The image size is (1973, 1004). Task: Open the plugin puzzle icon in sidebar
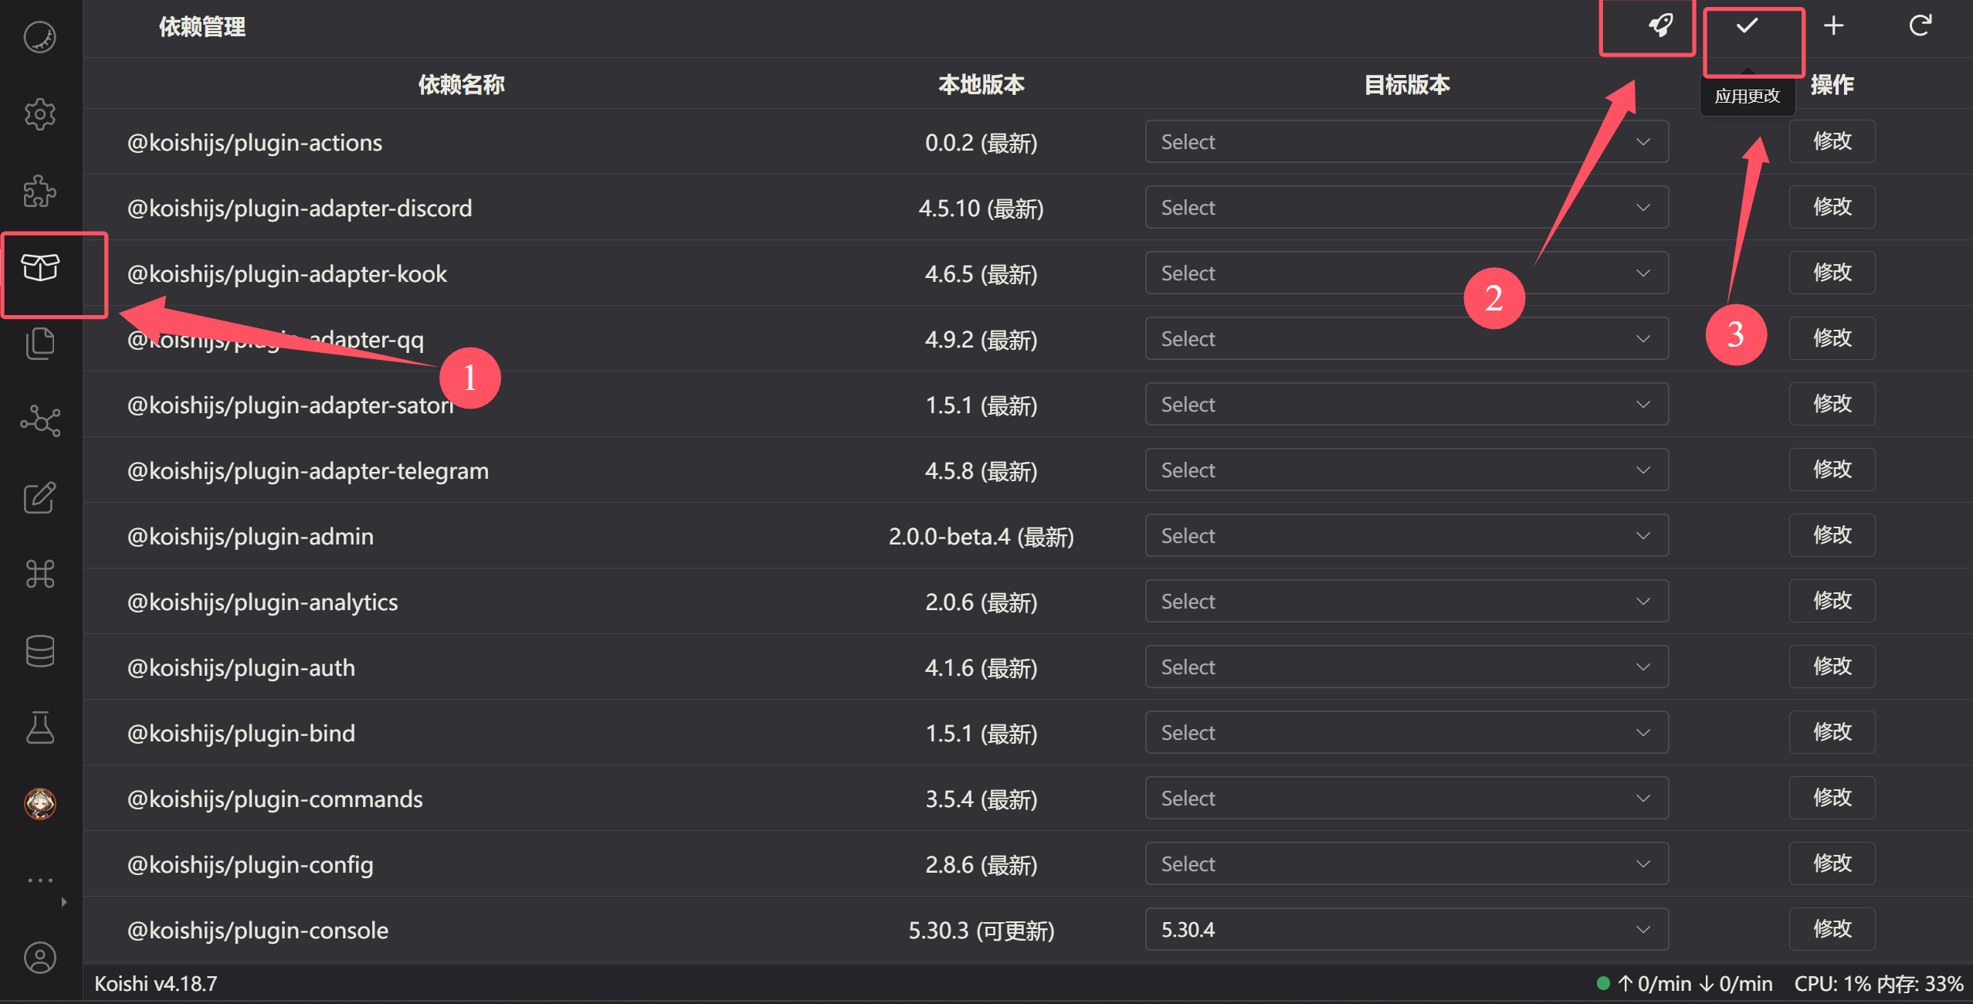point(40,191)
